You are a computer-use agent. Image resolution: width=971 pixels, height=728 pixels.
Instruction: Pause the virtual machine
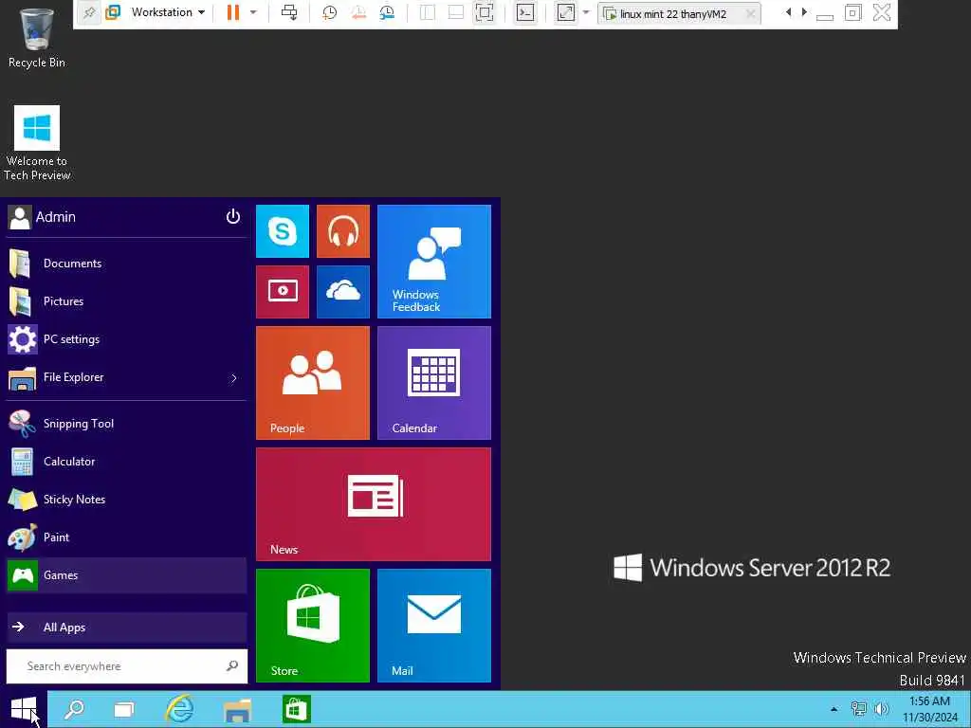click(x=233, y=12)
